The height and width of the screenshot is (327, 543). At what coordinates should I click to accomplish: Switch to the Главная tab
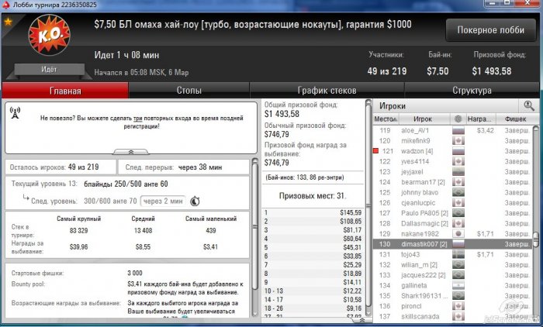65,91
